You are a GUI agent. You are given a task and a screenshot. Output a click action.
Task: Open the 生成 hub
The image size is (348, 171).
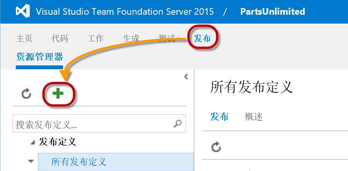(x=131, y=38)
